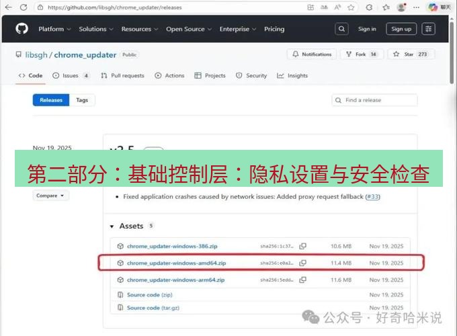
Task: Click the Sign up button
Action: click(401, 29)
